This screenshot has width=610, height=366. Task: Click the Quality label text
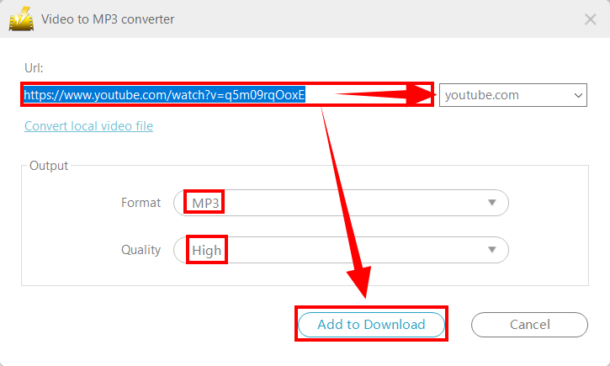click(x=141, y=250)
